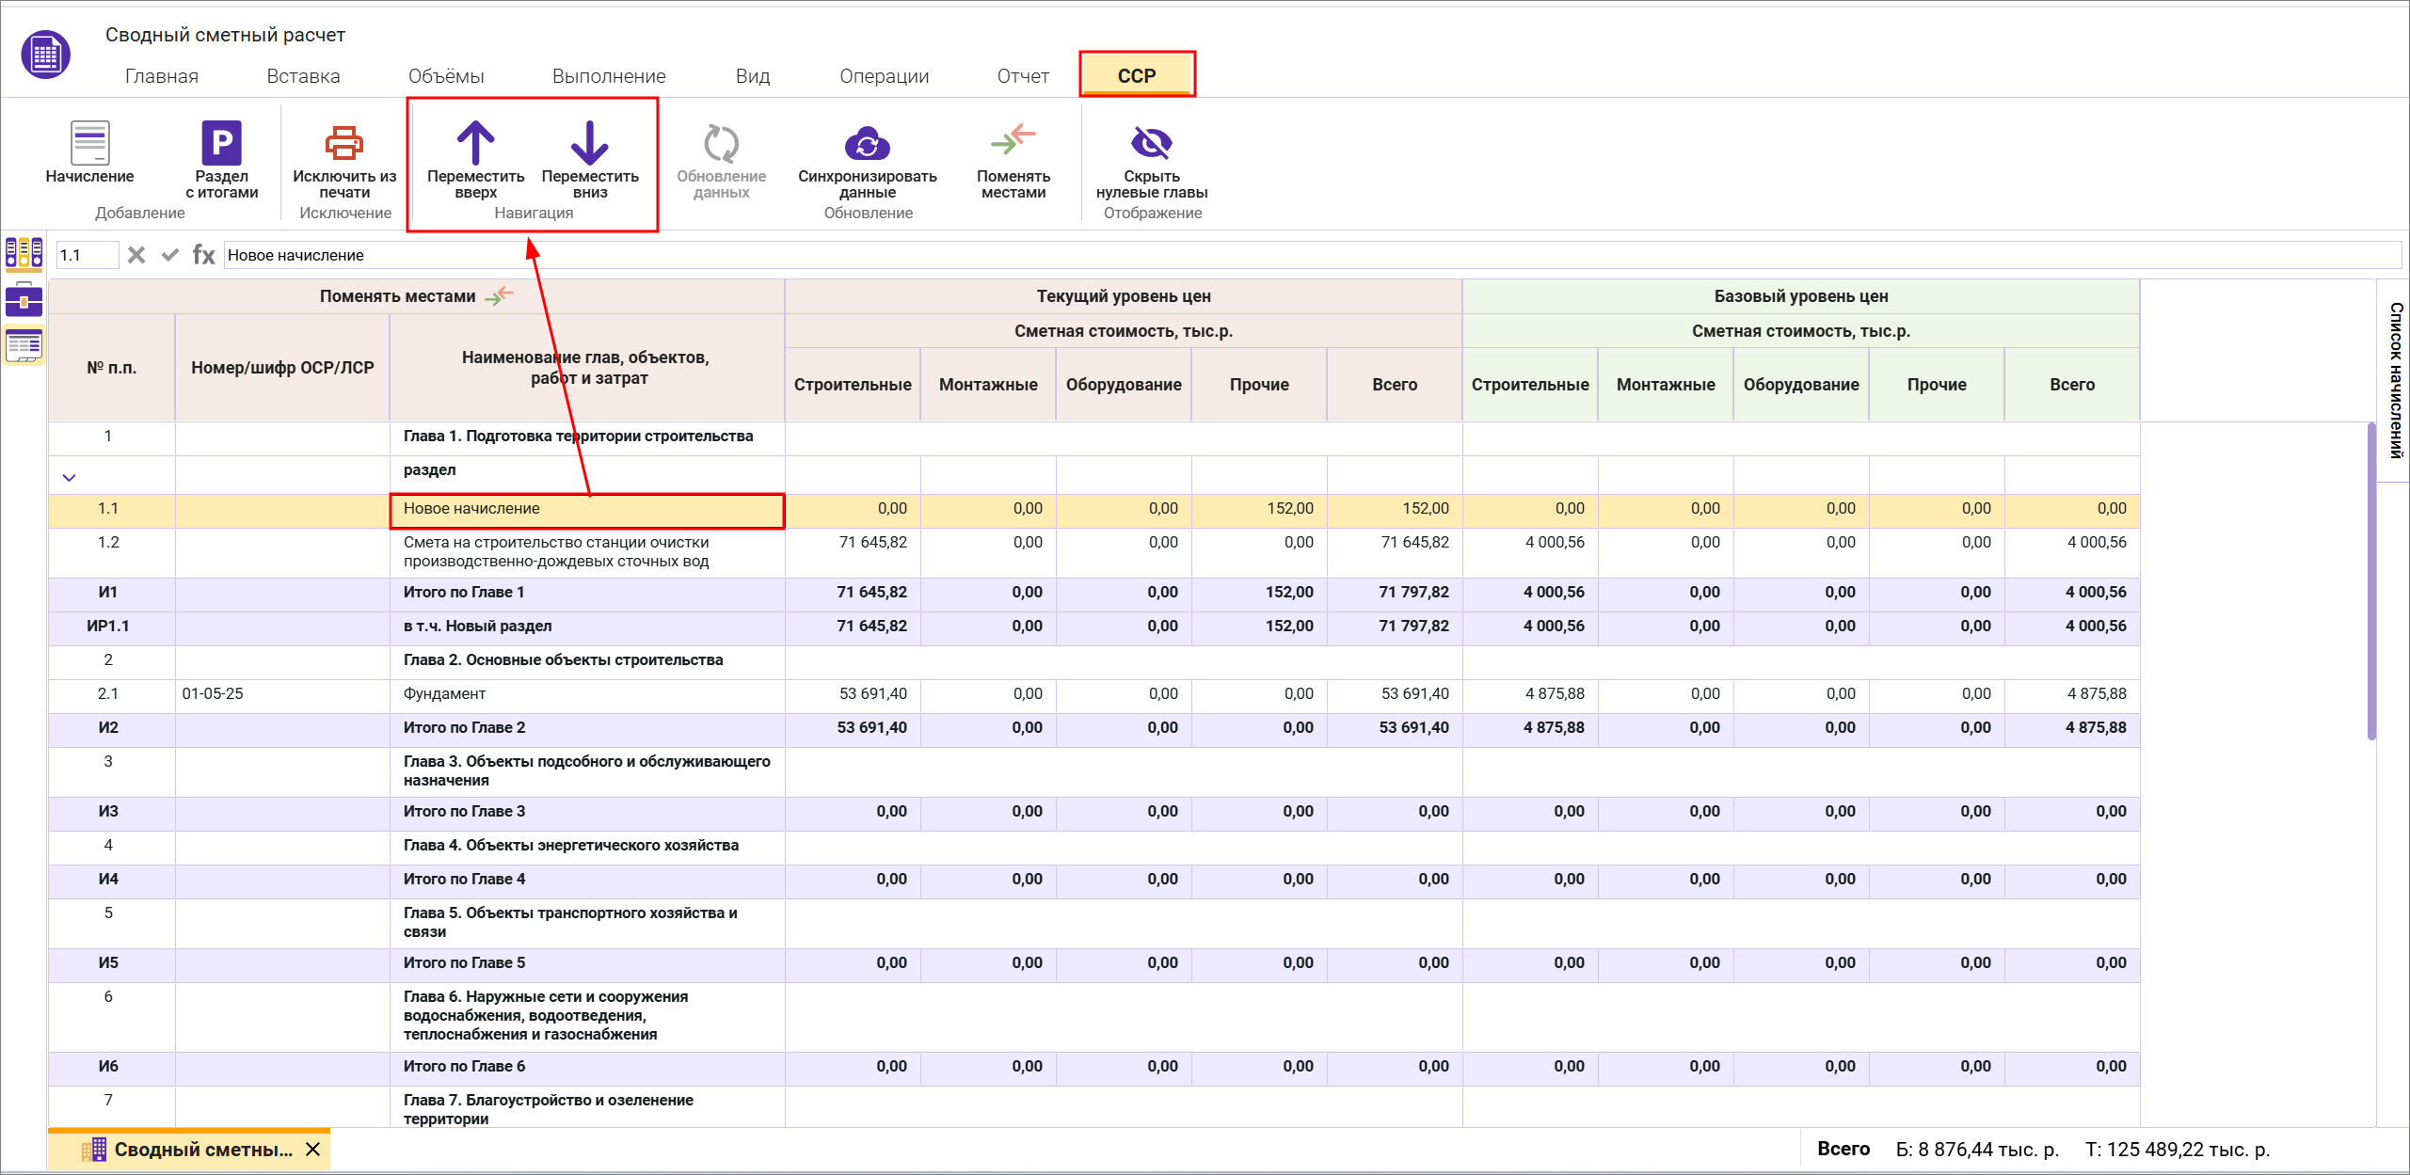Confirm the formula entry with checkmark
This screenshot has width=2410, height=1175.
[x=170, y=255]
